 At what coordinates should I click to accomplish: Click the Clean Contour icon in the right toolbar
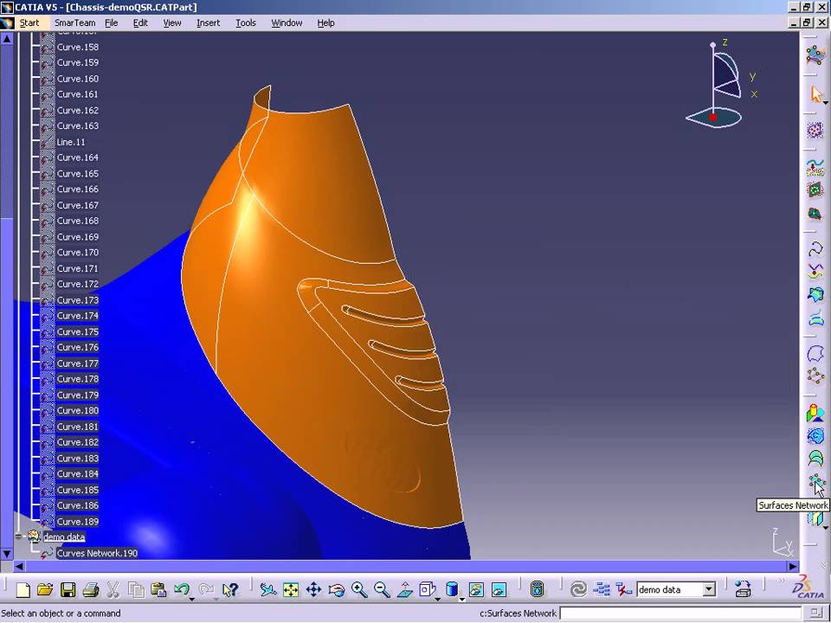click(815, 353)
